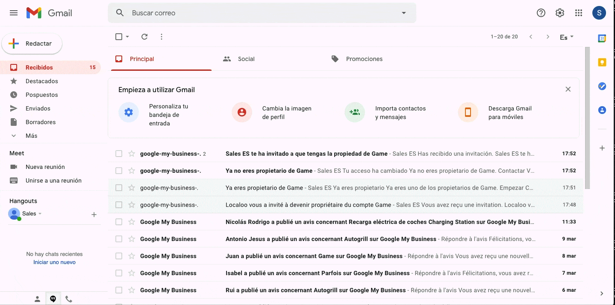615x305 pixels.
Task: Star the Antonio Jesus review email
Action: coord(132,239)
